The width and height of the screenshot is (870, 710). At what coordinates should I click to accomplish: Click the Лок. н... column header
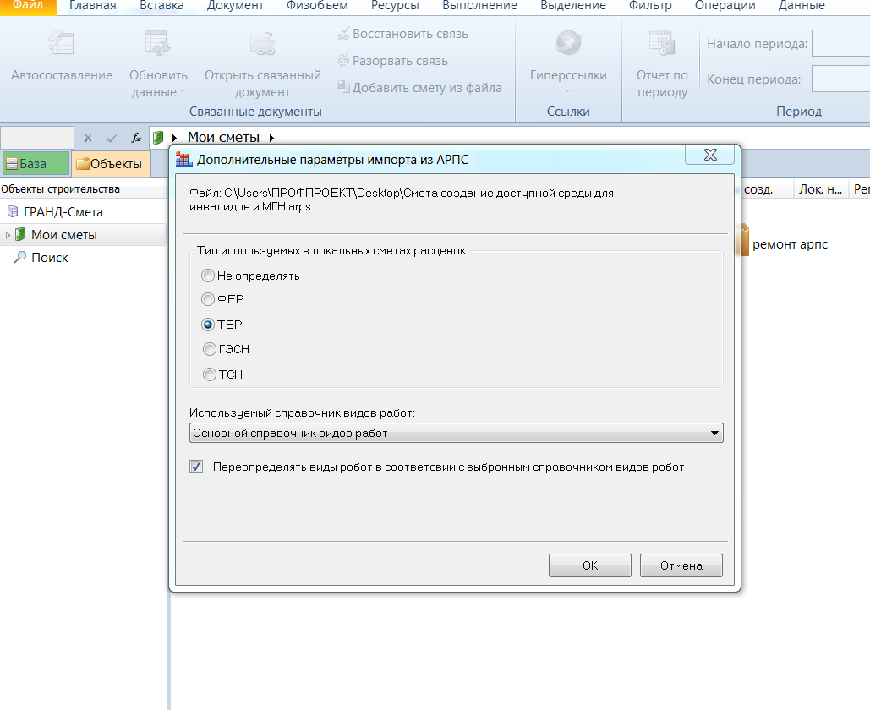click(x=821, y=189)
